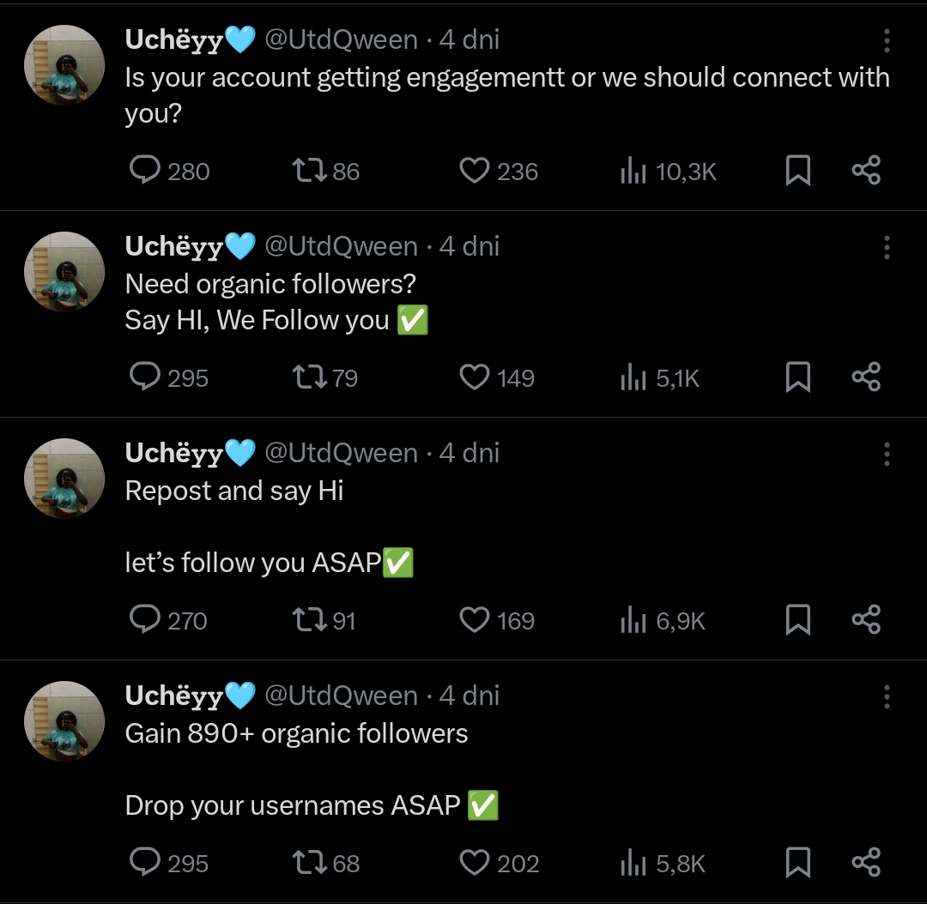
Task: Bookmark the 'Is your account getting engagementt' tweet
Action: [798, 171]
